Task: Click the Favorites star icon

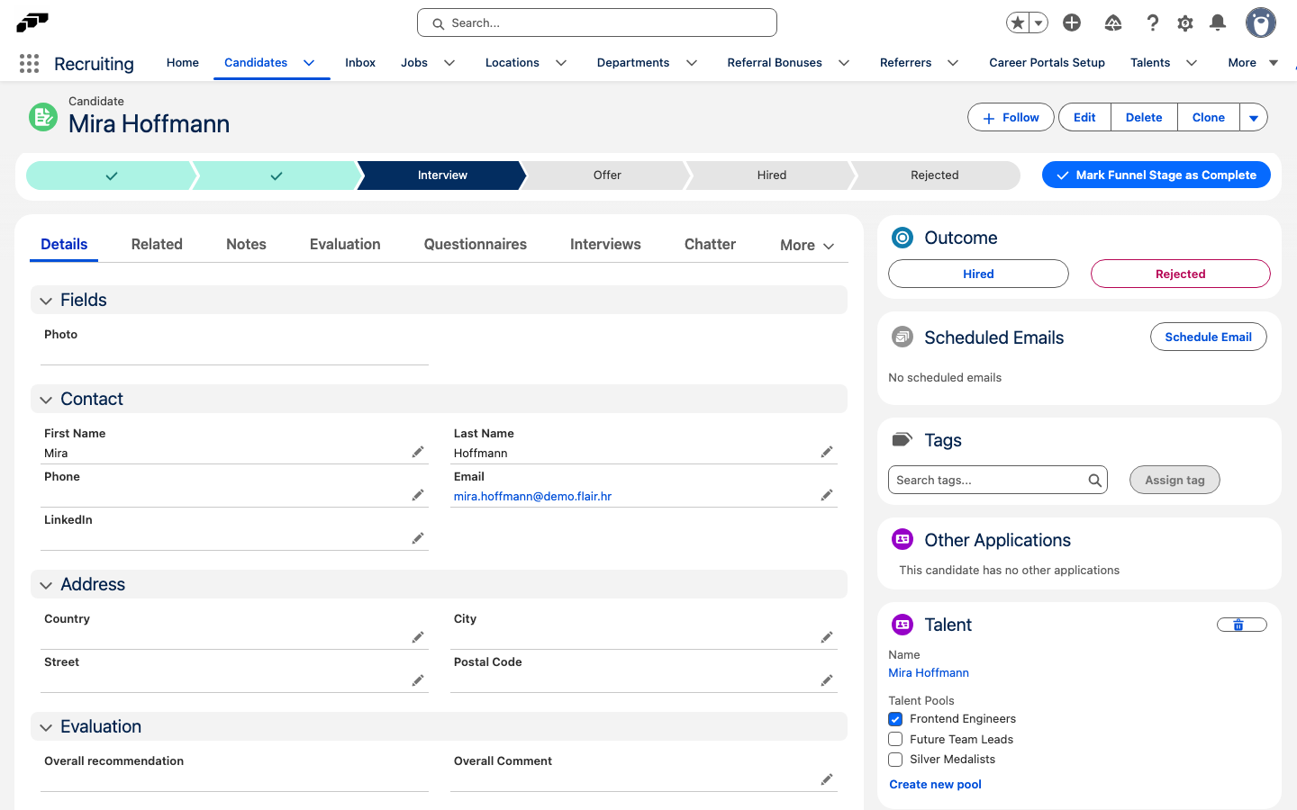Action: (x=1018, y=22)
